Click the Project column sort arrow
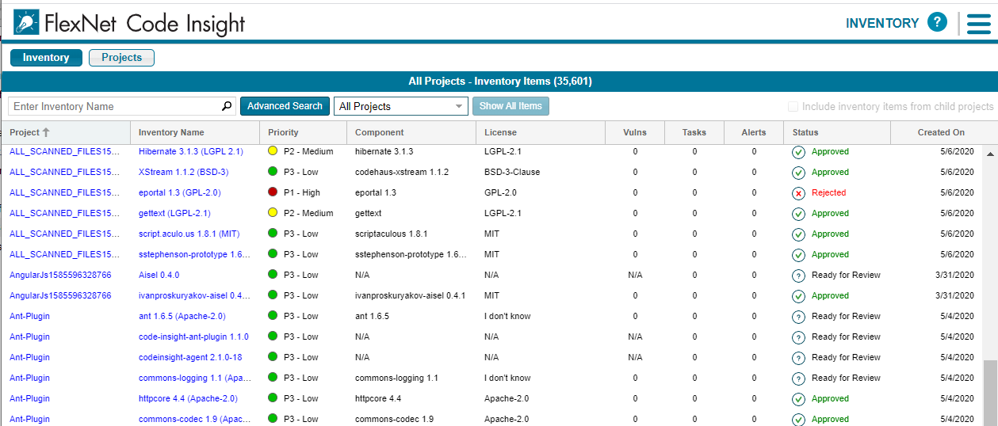The height and width of the screenshot is (426, 998). pos(46,132)
